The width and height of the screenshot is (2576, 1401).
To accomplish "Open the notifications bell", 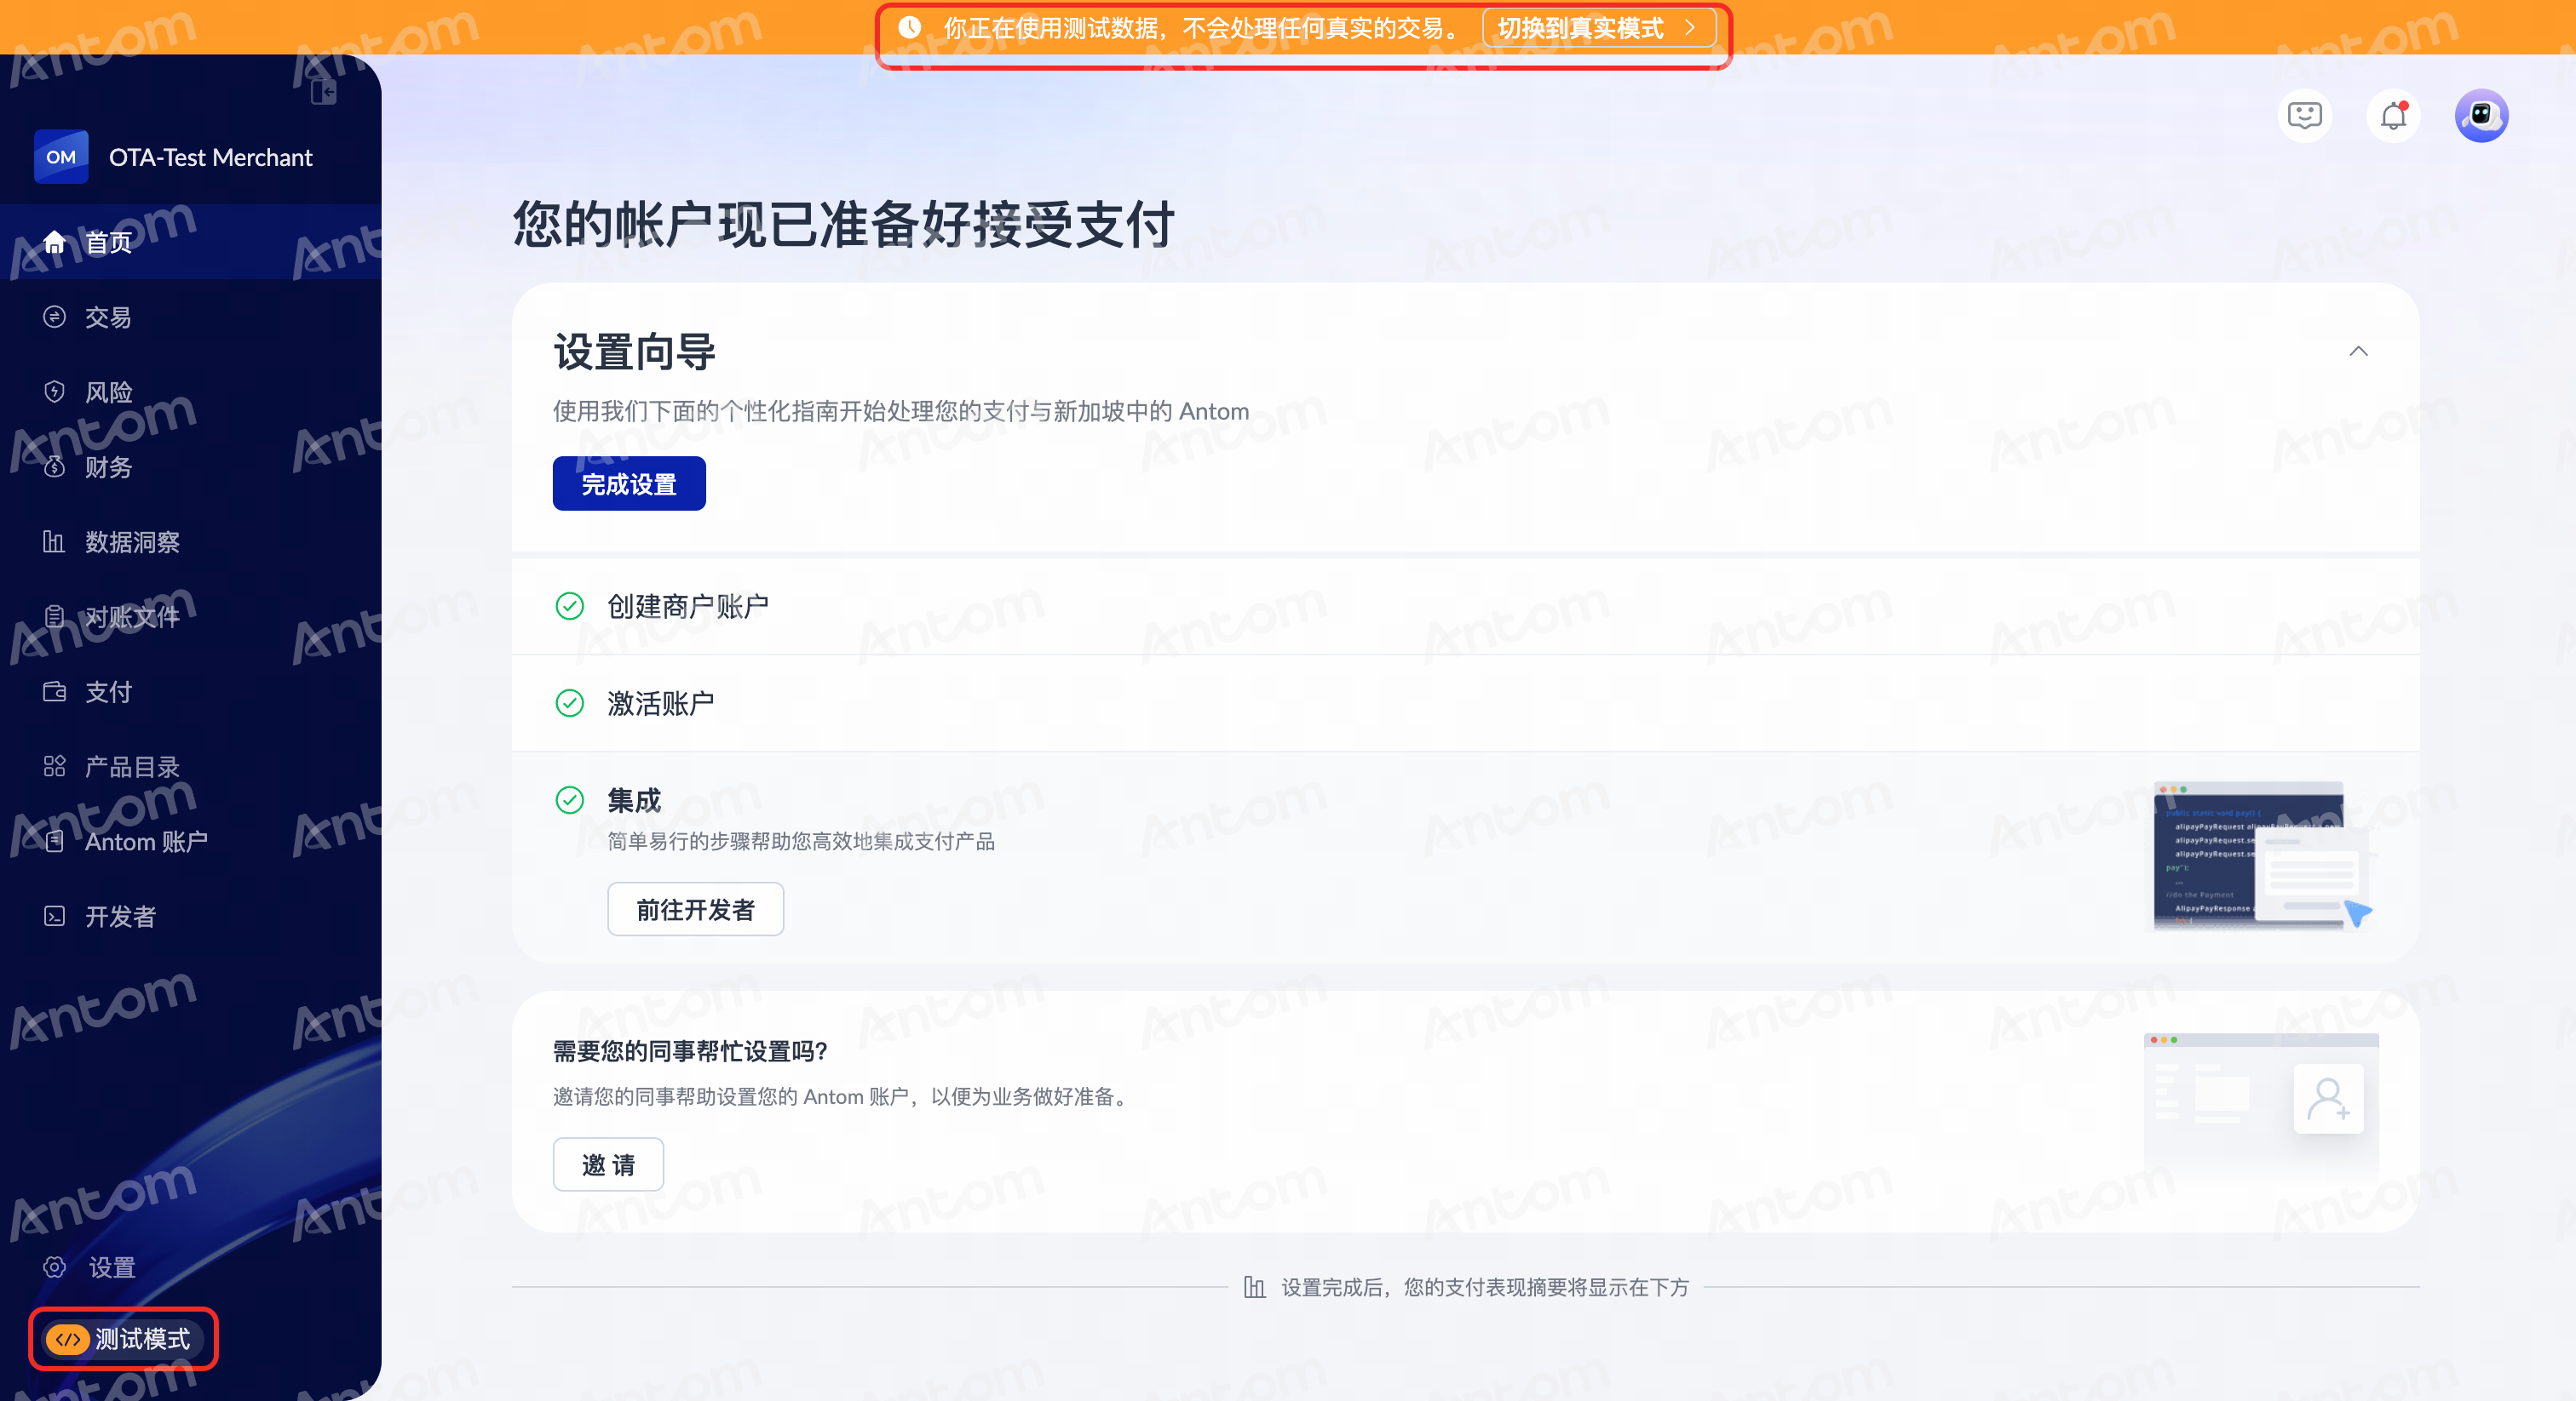I will point(2393,116).
